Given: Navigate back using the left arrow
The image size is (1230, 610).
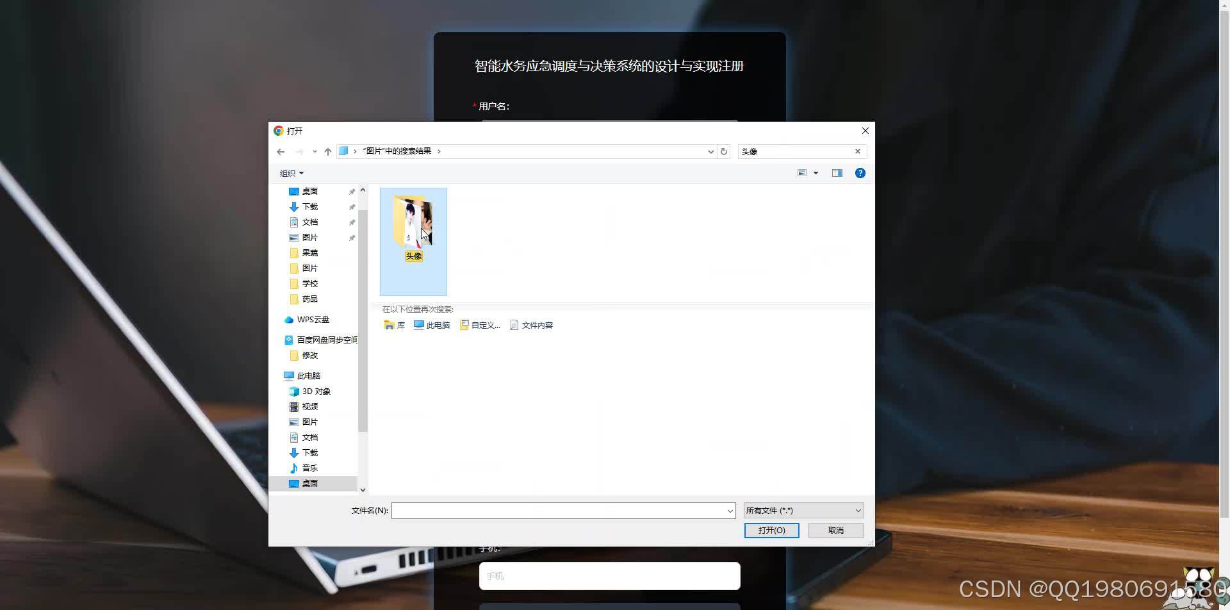Looking at the screenshot, I should coord(281,151).
